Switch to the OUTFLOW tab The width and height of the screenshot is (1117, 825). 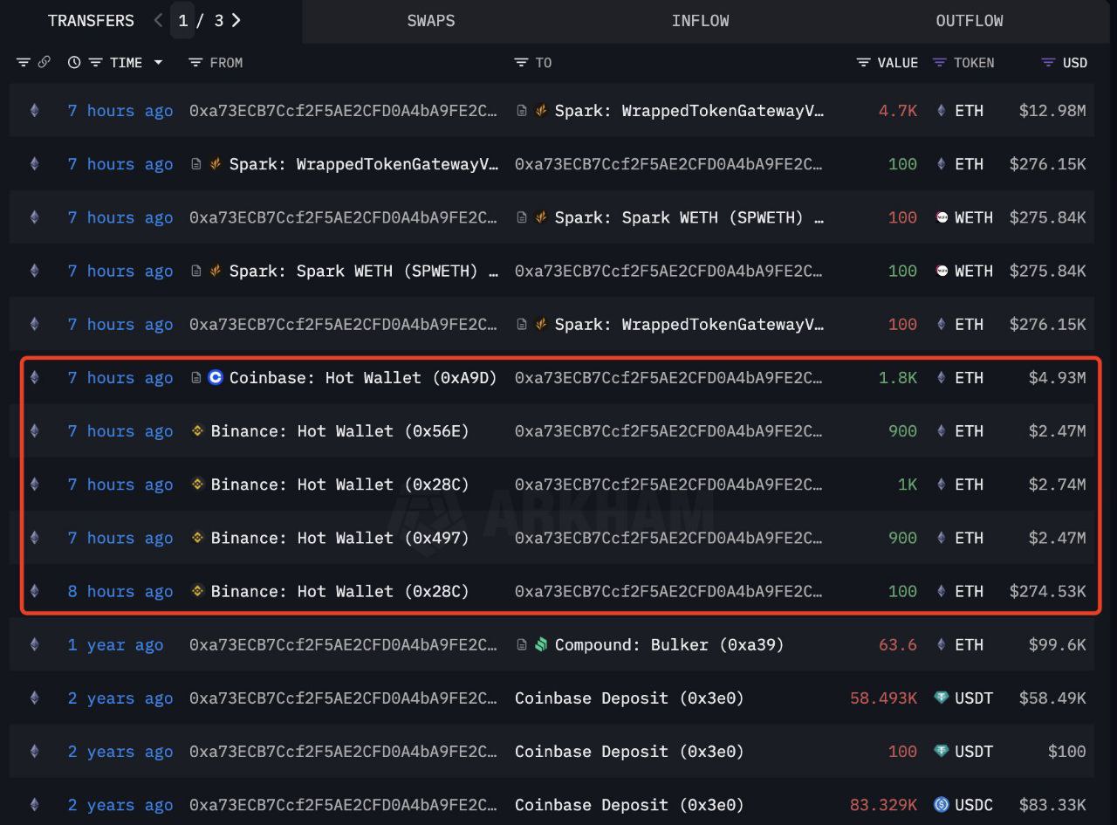click(970, 21)
